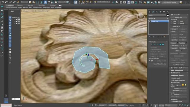Click the Pin Stack icon

pos(150,37)
